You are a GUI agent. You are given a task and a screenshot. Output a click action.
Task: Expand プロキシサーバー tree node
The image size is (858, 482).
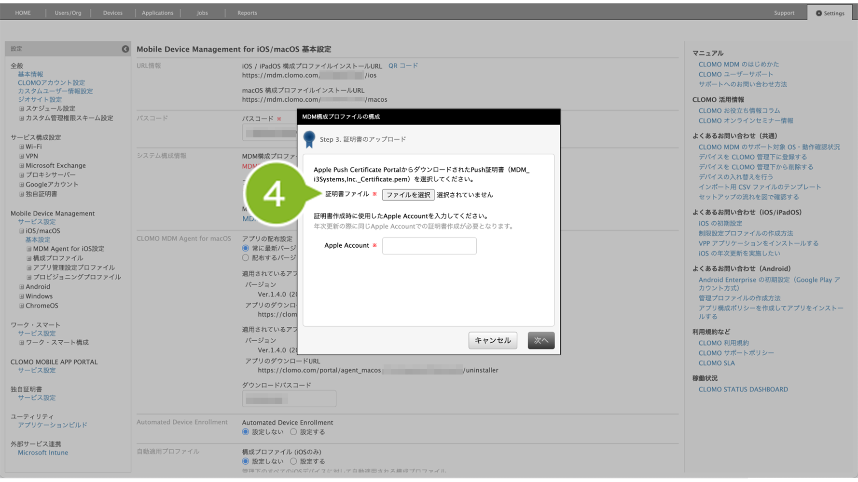21,175
